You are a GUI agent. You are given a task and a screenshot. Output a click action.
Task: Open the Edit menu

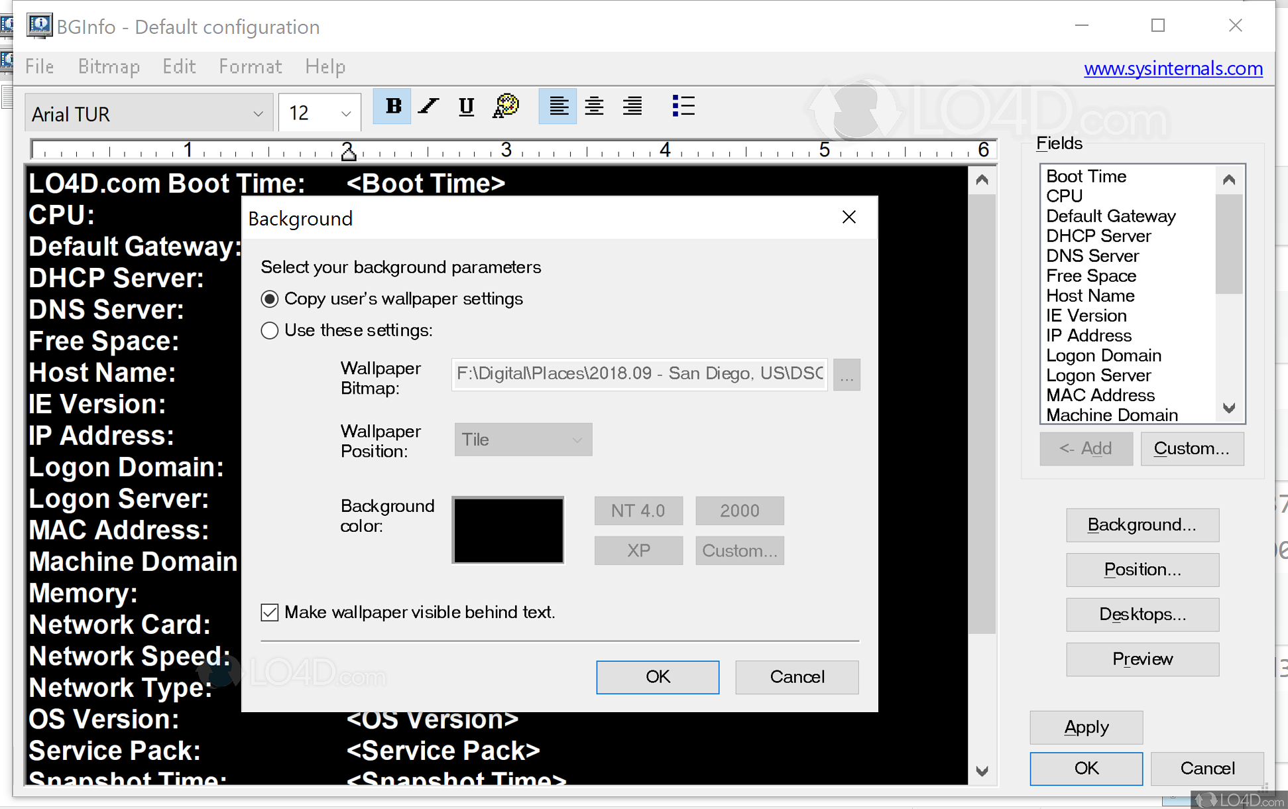[x=179, y=66]
